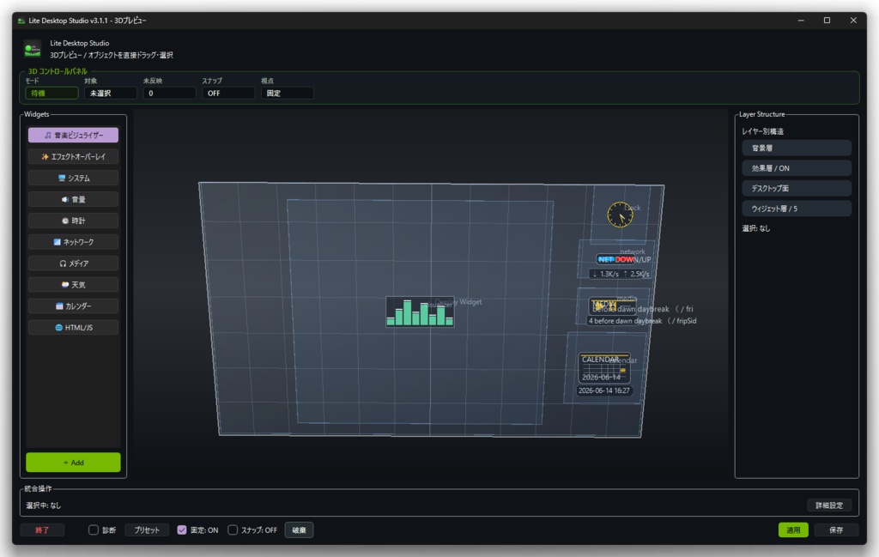
Task: Click the 'レイヤー別構造' heading text
Action: [763, 131]
